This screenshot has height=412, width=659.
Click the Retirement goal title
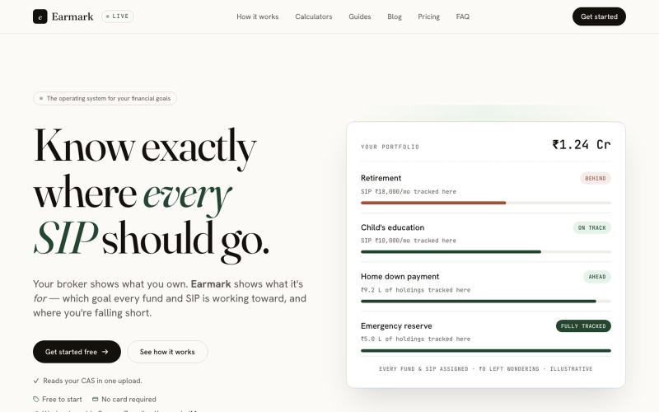(381, 178)
